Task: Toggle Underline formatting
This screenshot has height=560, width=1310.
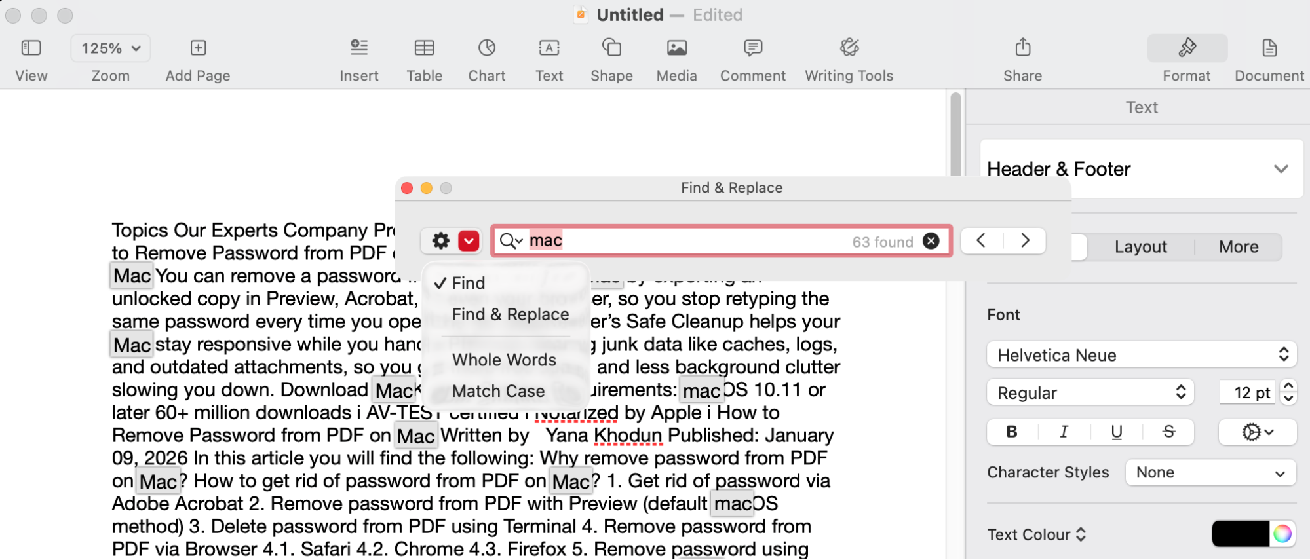Action: click(x=1116, y=432)
